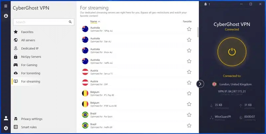Click the 31 KB uploaded value
The image size is (266, 134).
pyautogui.click(x=248, y=105)
